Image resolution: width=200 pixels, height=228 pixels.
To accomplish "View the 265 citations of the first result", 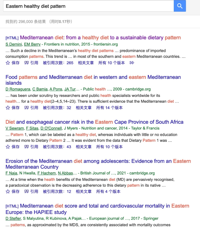I will 58,63.
